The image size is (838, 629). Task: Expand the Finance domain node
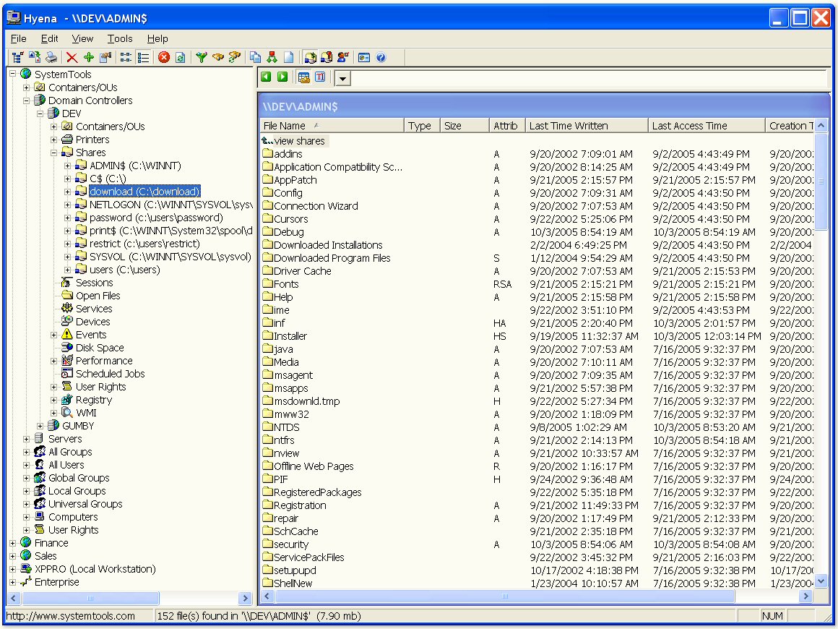pos(12,543)
